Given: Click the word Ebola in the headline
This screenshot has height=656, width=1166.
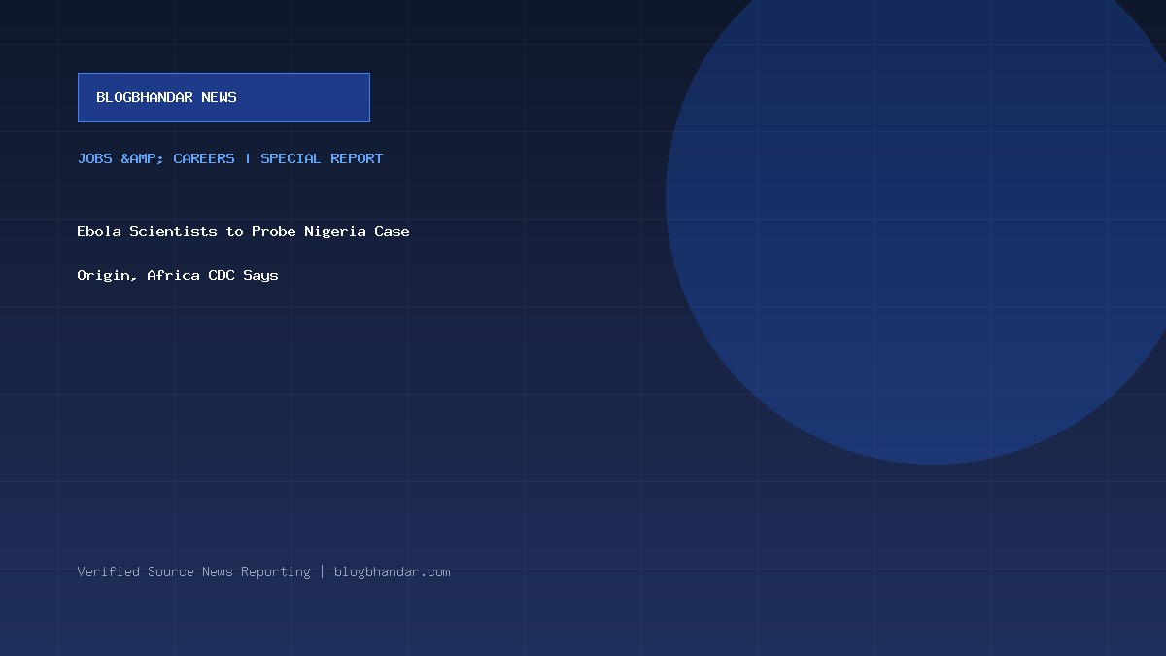Looking at the screenshot, I should [x=99, y=231].
